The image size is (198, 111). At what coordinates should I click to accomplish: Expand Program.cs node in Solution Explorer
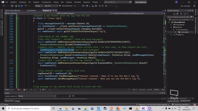coord(171,35)
